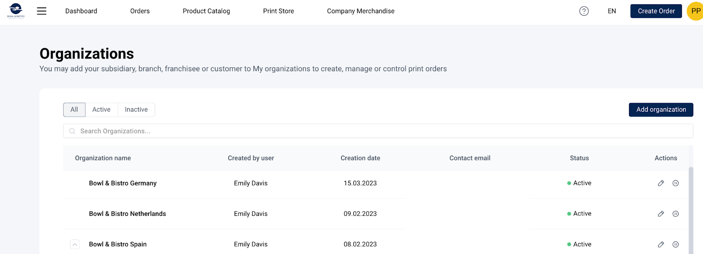Image resolution: width=703 pixels, height=254 pixels.
Task: Click the Created by user column header
Action: click(251, 158)
